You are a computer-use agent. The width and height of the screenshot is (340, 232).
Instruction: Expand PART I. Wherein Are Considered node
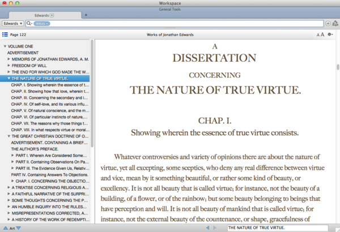click(x=12, y=155)
